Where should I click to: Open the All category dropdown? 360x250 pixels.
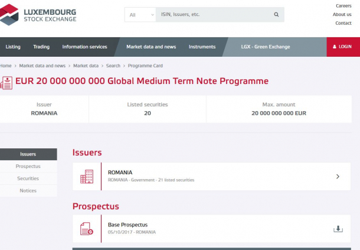[140, 15]
